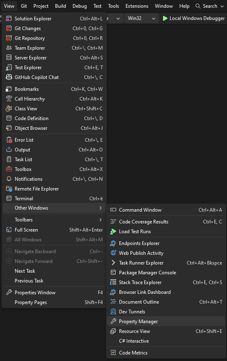Click the Ctrl+Alt+L shortcut text
The width and height of the screenshot is (227, 361).
pos(91,19)
